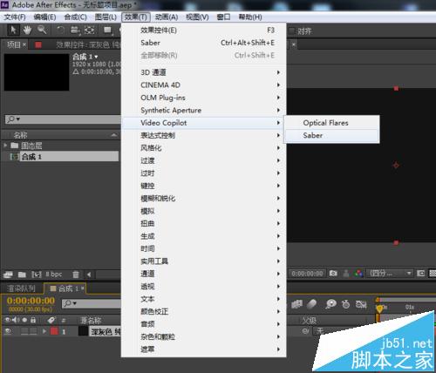Viewport: 436px width, 373px height.
Task: Toggle solo switch of layer 1
Action: (x=24, y=331)
